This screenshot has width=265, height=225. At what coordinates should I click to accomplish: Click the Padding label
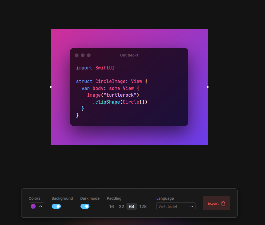click(x=114, y=198)
